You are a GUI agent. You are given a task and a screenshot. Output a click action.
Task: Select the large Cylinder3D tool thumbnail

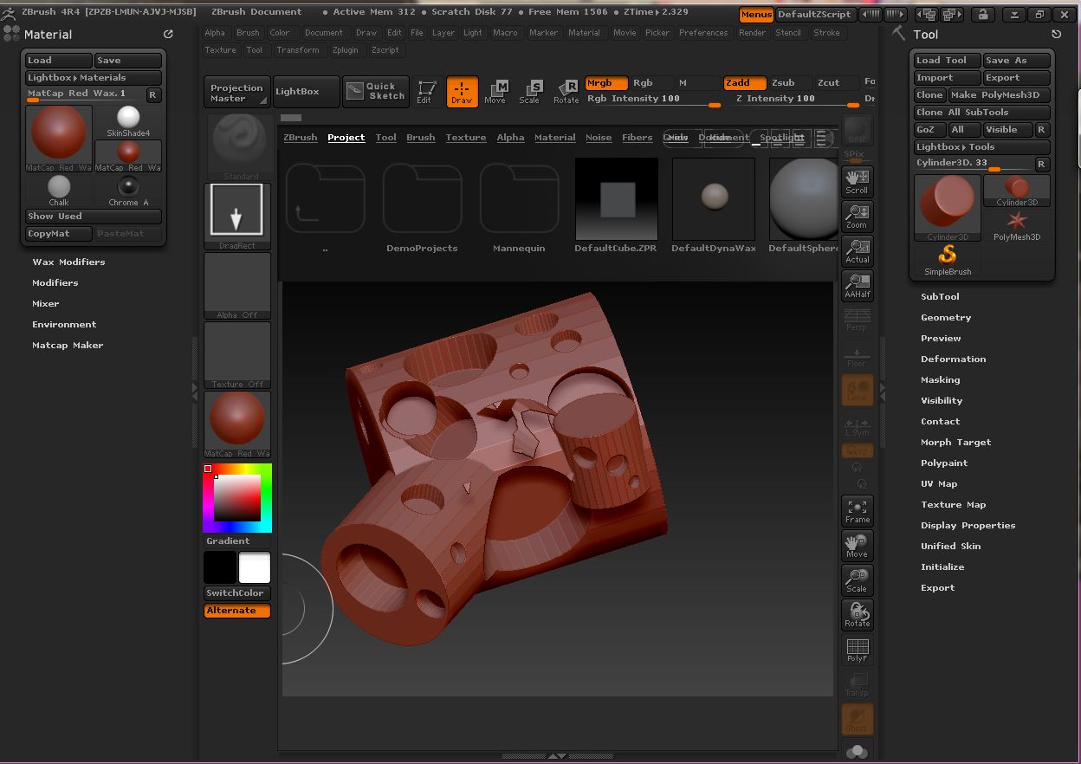point(948,208)
